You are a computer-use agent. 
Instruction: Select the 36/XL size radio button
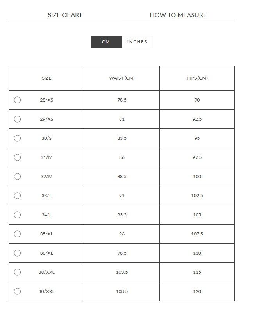[x=18, y=253]
